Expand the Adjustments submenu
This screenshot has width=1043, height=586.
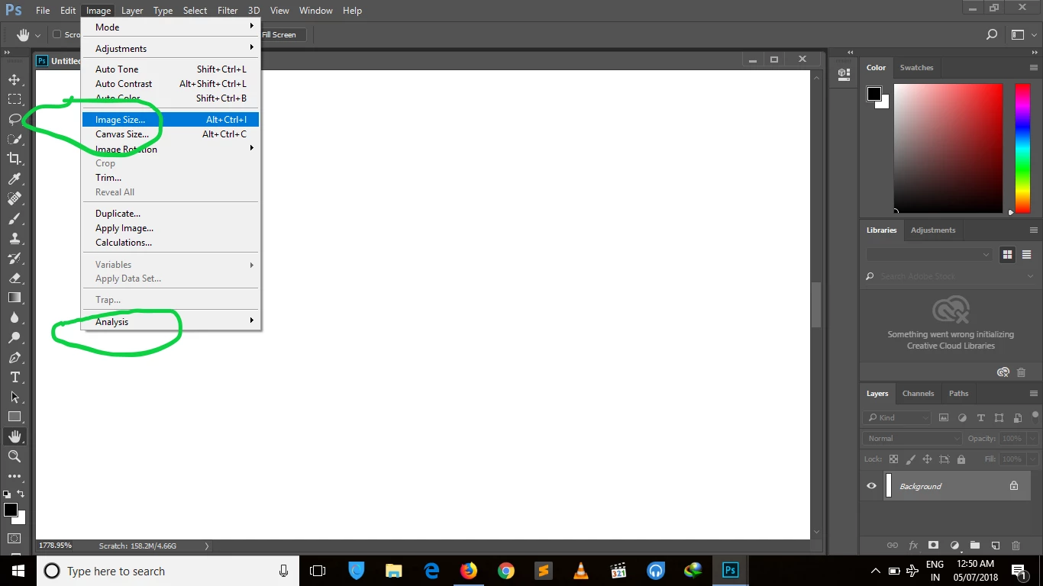(x=170, y=48)
